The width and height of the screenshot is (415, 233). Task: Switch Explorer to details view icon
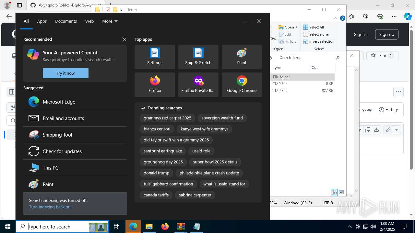(334, 192)
